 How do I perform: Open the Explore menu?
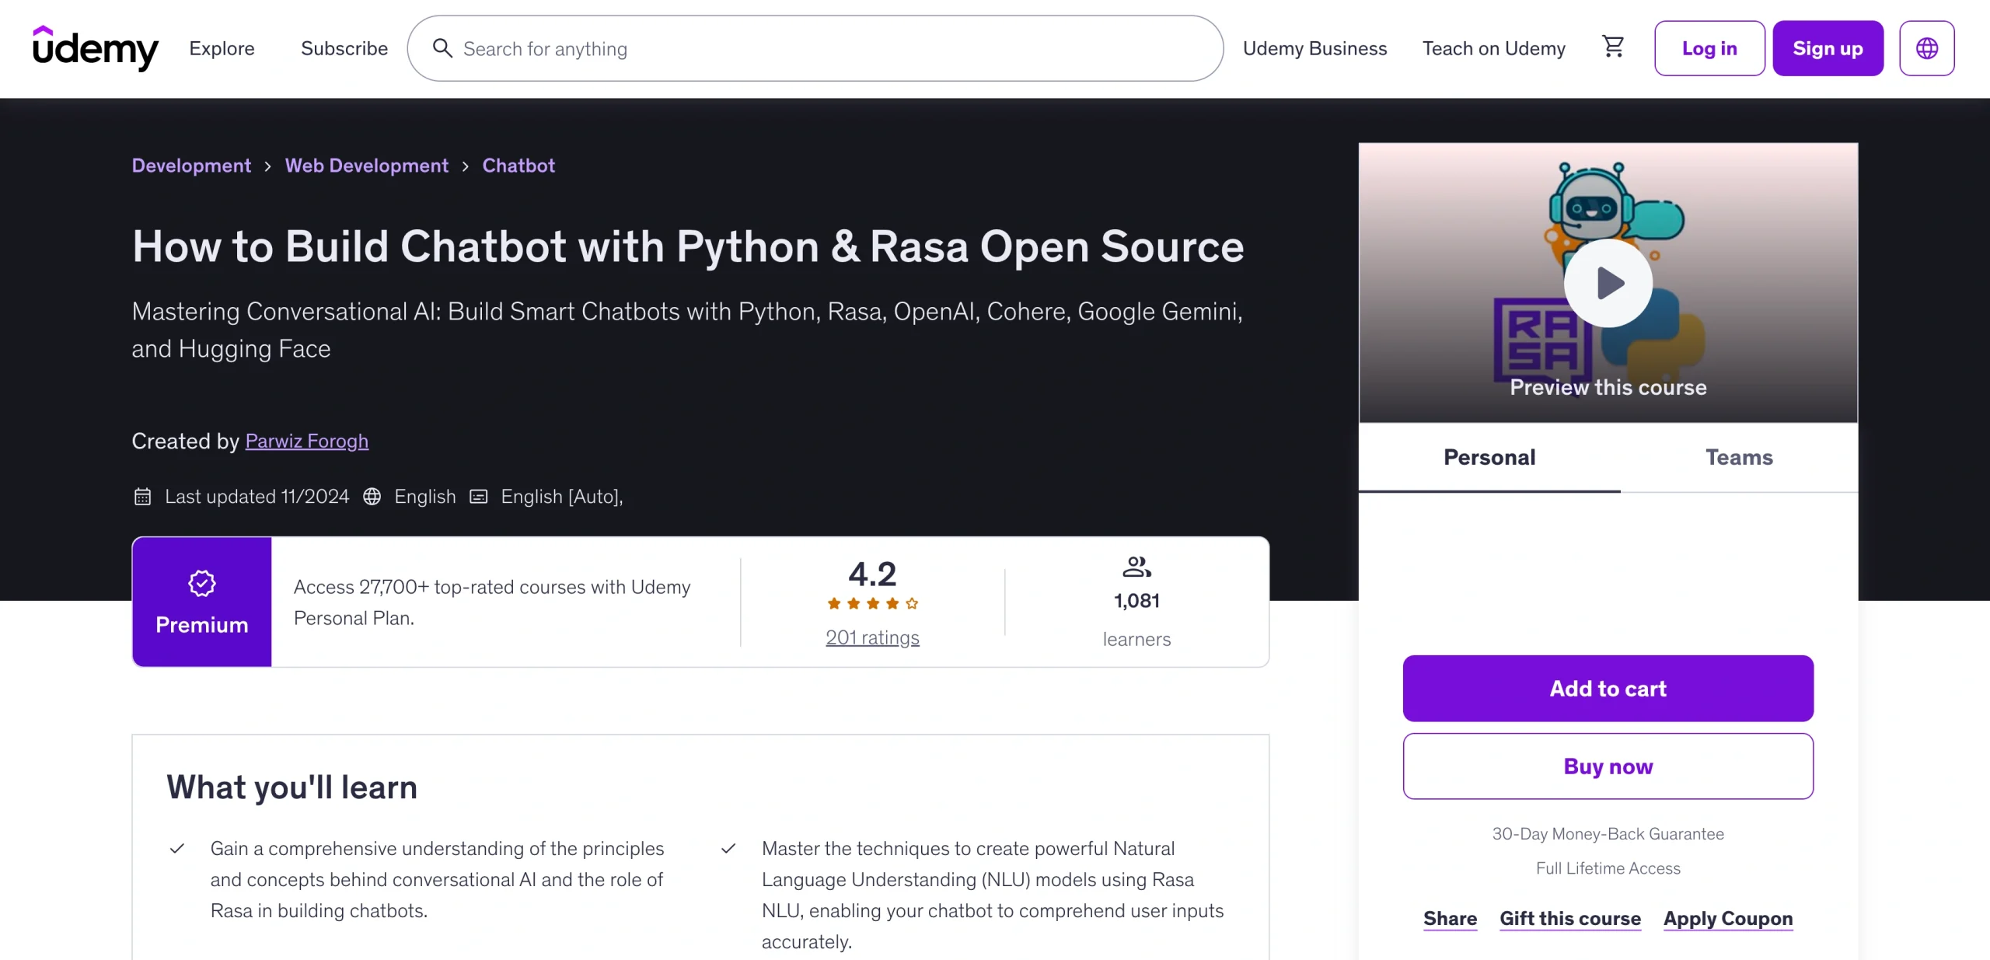tap(222, 48)
